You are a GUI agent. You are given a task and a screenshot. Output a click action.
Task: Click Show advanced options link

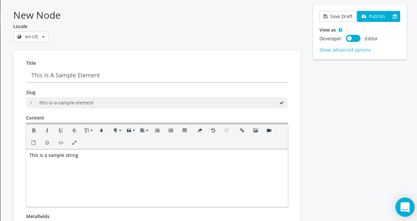pos(345,50)
